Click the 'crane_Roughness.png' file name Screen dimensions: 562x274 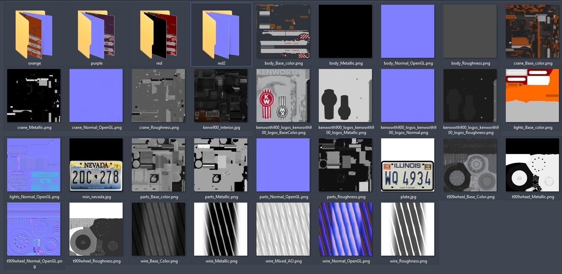pyautogui.click(x=159, y=127)
